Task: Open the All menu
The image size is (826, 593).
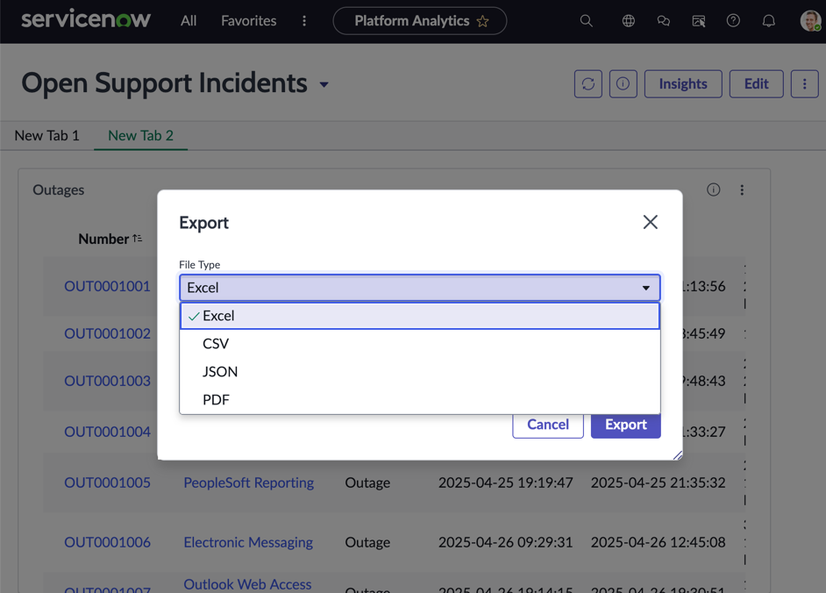Action: click(x=188, y=21)
